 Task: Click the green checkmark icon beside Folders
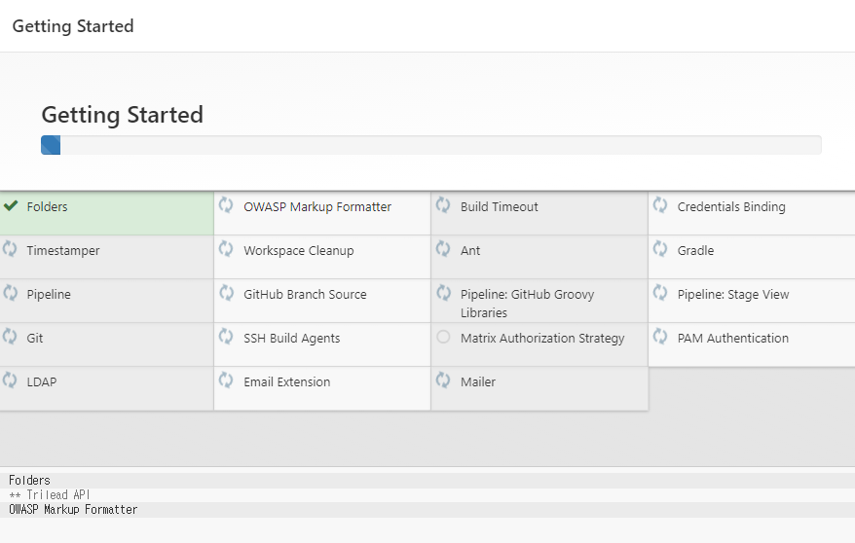pos(11,205)
